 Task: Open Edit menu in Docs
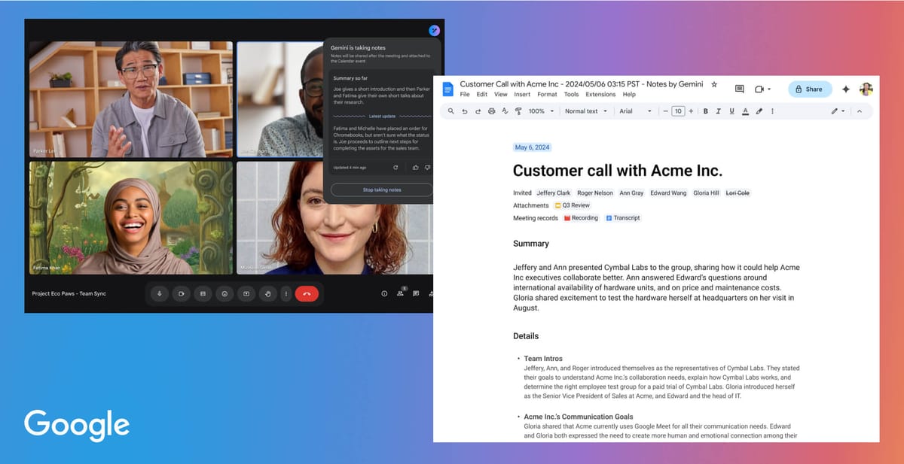click(482, 95)
